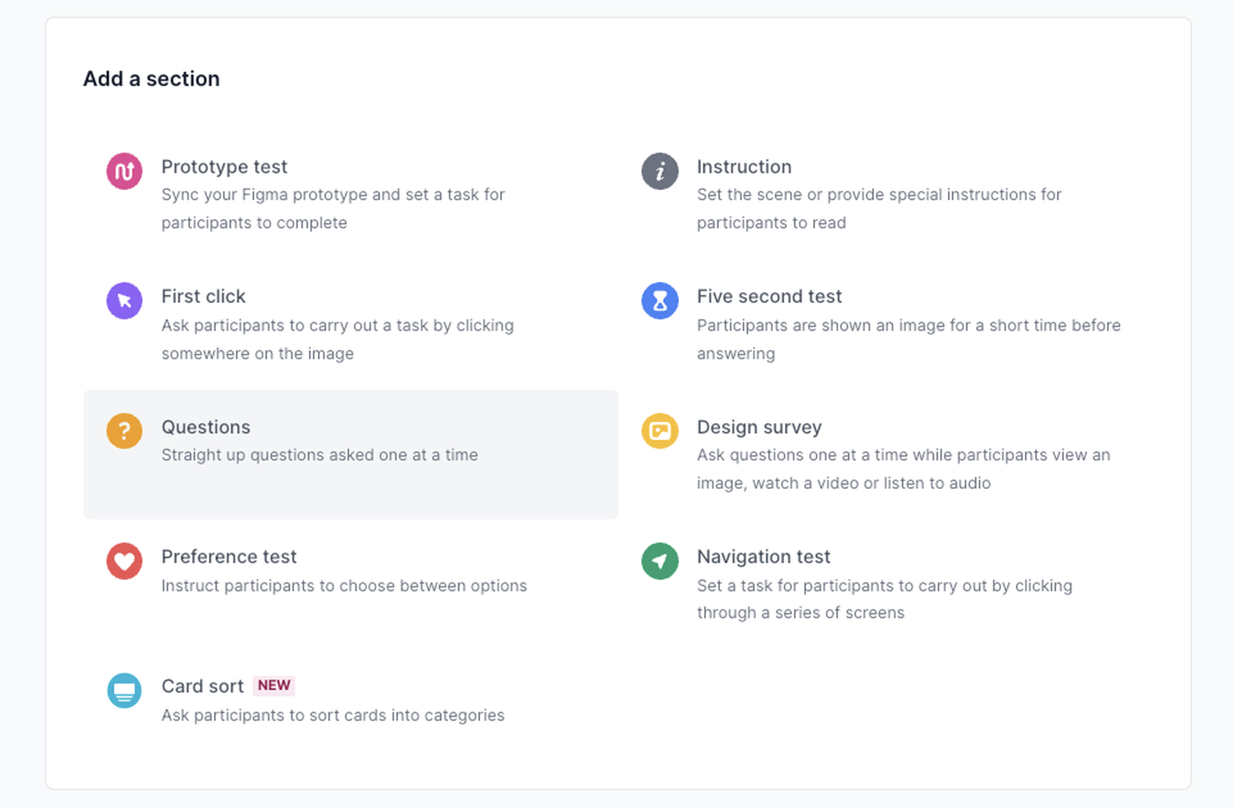The image size is (1233, 808).
Task: Click the pink Prototype test icon
Action: (124, 171)
